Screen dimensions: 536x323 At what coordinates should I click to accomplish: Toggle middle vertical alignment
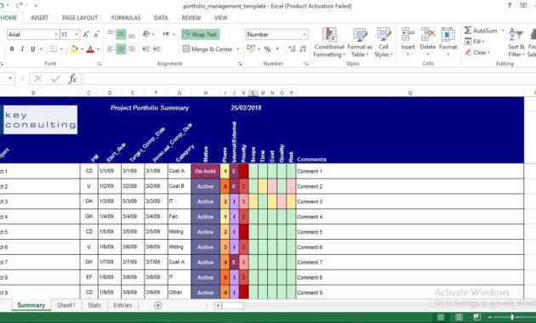pos(121,35)
